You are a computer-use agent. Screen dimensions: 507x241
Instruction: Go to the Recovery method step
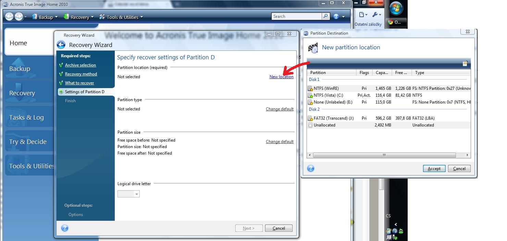pyautogui.click(x=81, y=74)
